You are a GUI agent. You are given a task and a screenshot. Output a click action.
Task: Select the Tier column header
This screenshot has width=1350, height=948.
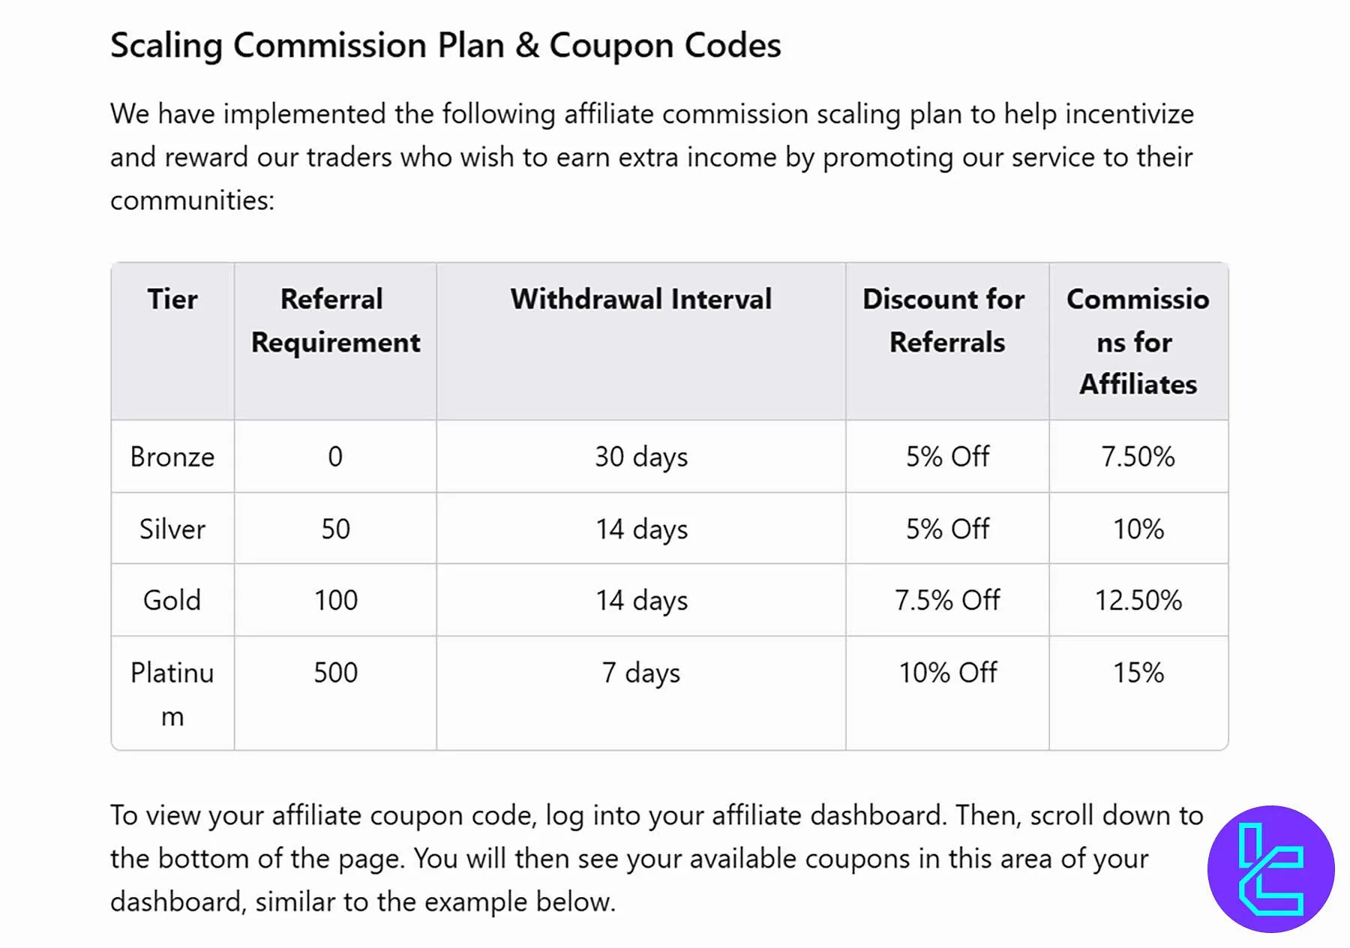172,299
